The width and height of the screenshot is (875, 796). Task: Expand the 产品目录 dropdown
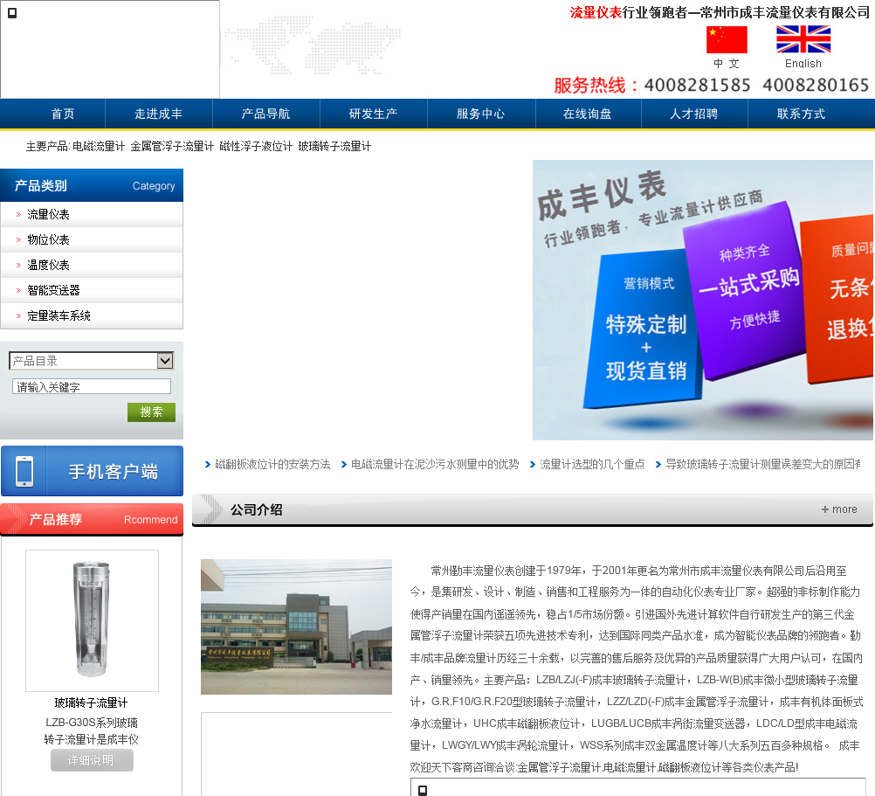pos(92,361)
